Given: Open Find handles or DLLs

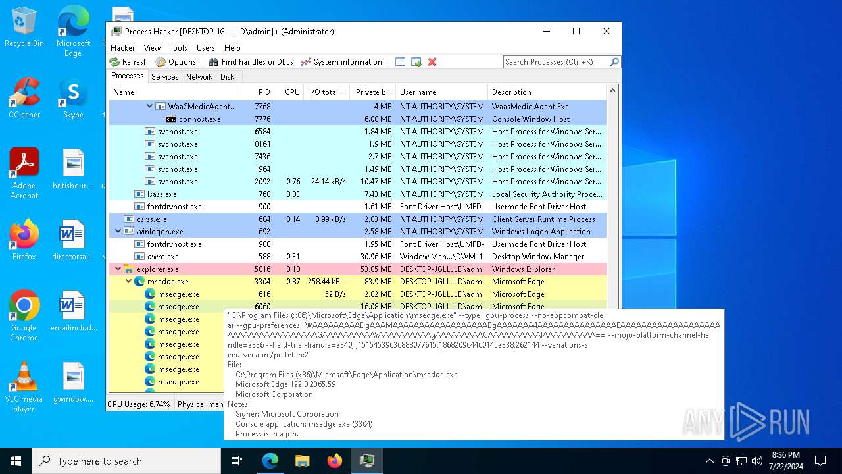Looking at the screenshot, I should point(251,62).
